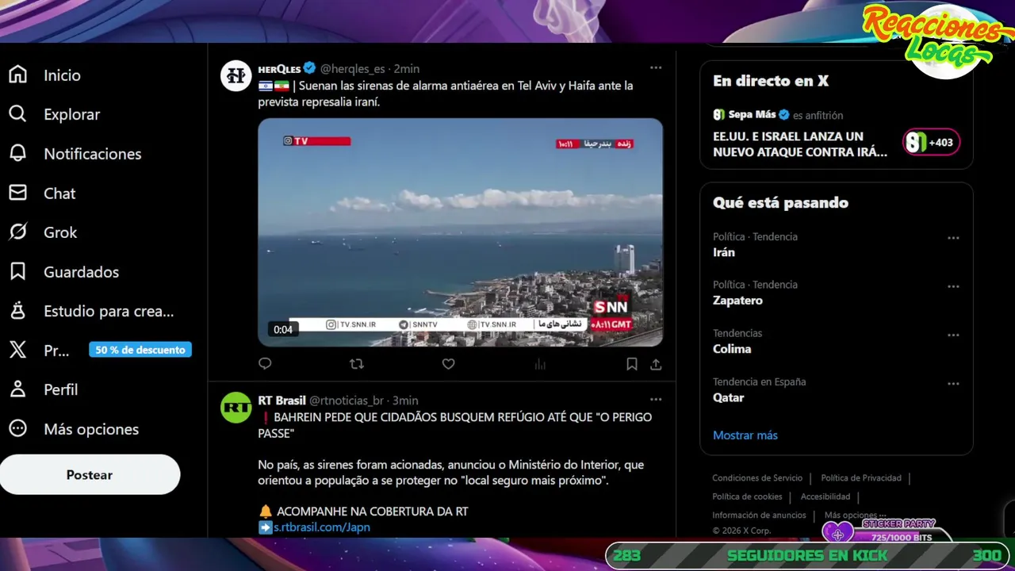Open the Notificaciones bell icon
This screenshot has height=571, width=1015.
click(x=17, y=154)
